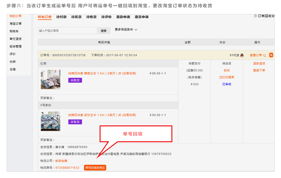Switch to the 待收货 tab
This screenshot has height=178, width=281.
point(91,17)
